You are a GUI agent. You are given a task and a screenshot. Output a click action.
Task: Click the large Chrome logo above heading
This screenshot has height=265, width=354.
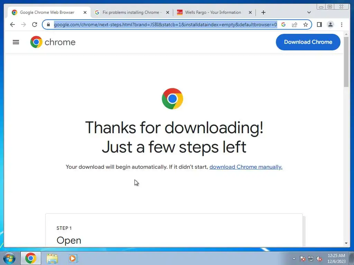[172, 99]
